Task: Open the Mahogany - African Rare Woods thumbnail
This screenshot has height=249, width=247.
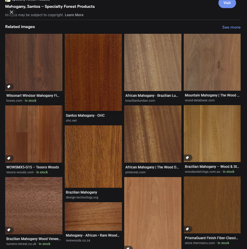Action: (x=93, y=216)
